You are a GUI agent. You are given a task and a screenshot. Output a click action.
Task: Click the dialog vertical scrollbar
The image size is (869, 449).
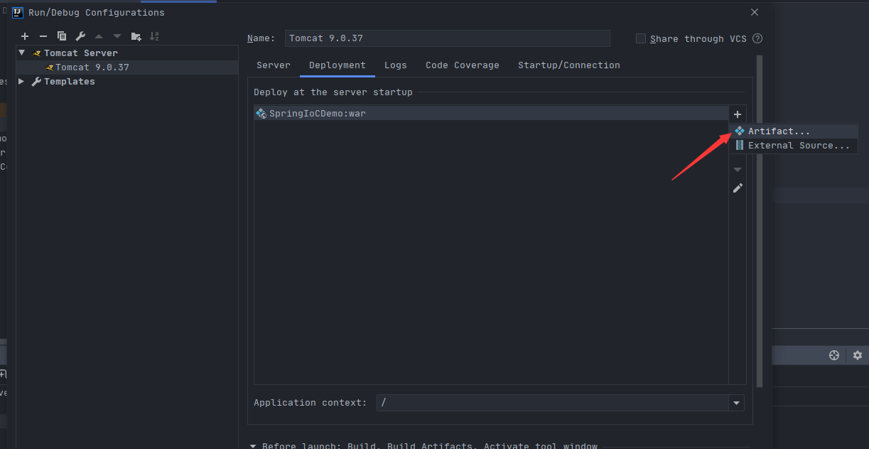[760, 221]
